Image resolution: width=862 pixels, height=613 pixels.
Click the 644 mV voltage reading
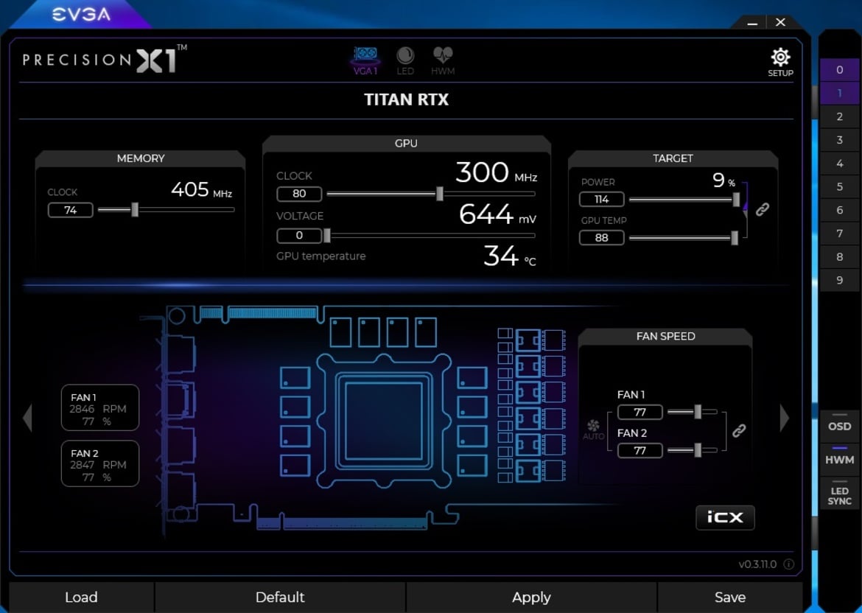click(497, 214)
